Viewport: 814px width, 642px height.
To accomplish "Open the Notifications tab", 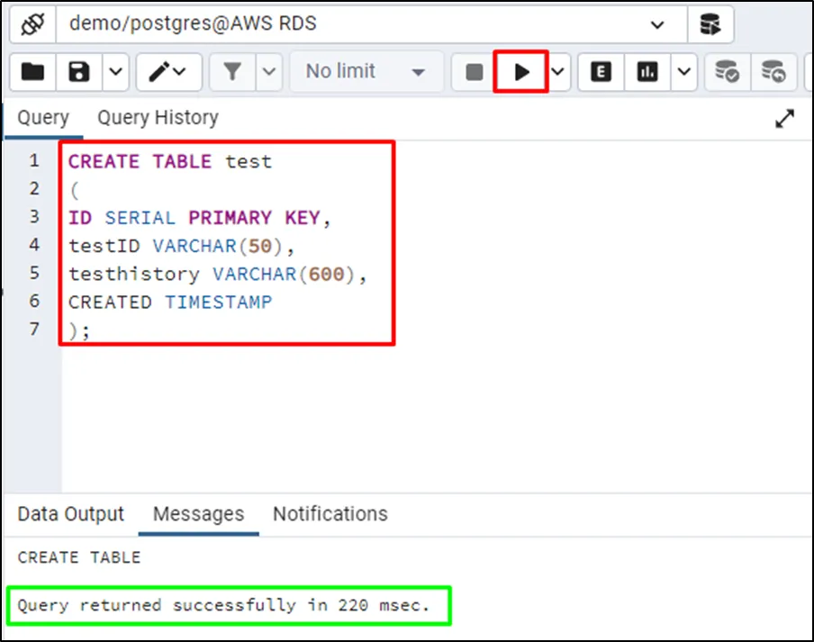I will coord(330,514).
